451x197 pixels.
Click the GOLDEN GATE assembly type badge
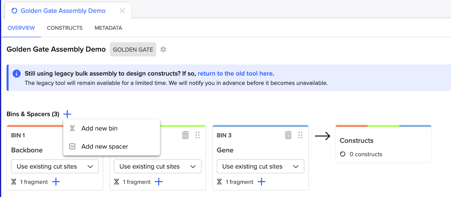[x=133, y=50]
